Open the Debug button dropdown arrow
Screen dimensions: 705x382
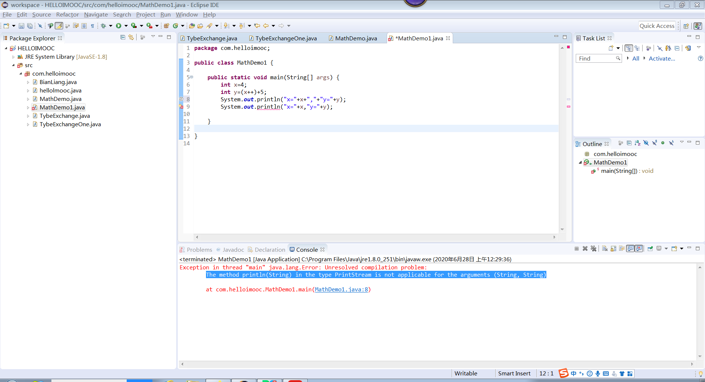click(x=111, y=26)
